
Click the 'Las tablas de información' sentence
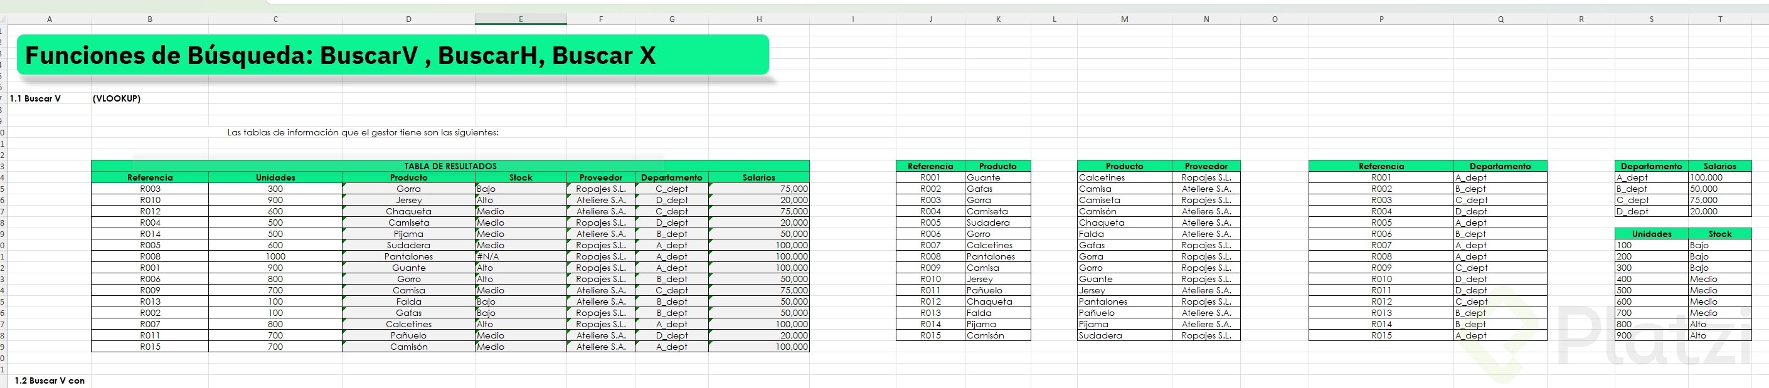363,132
